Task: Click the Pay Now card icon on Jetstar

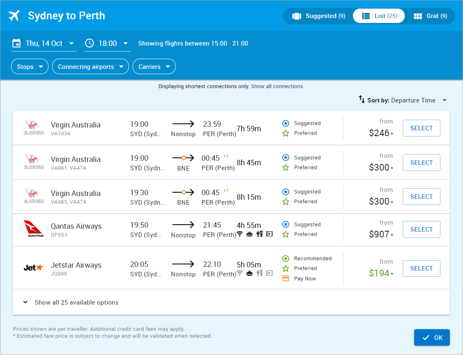Action: (286, 278)
